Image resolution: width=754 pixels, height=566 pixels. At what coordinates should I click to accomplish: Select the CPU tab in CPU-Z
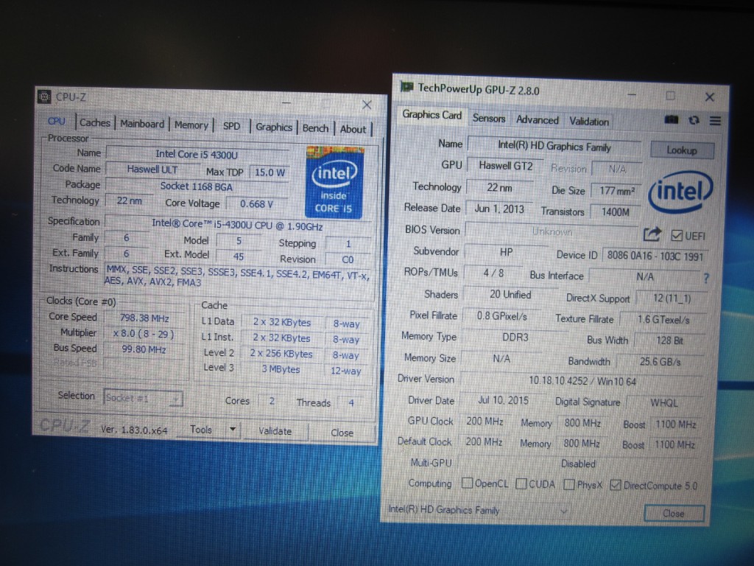tap(56, 122)
